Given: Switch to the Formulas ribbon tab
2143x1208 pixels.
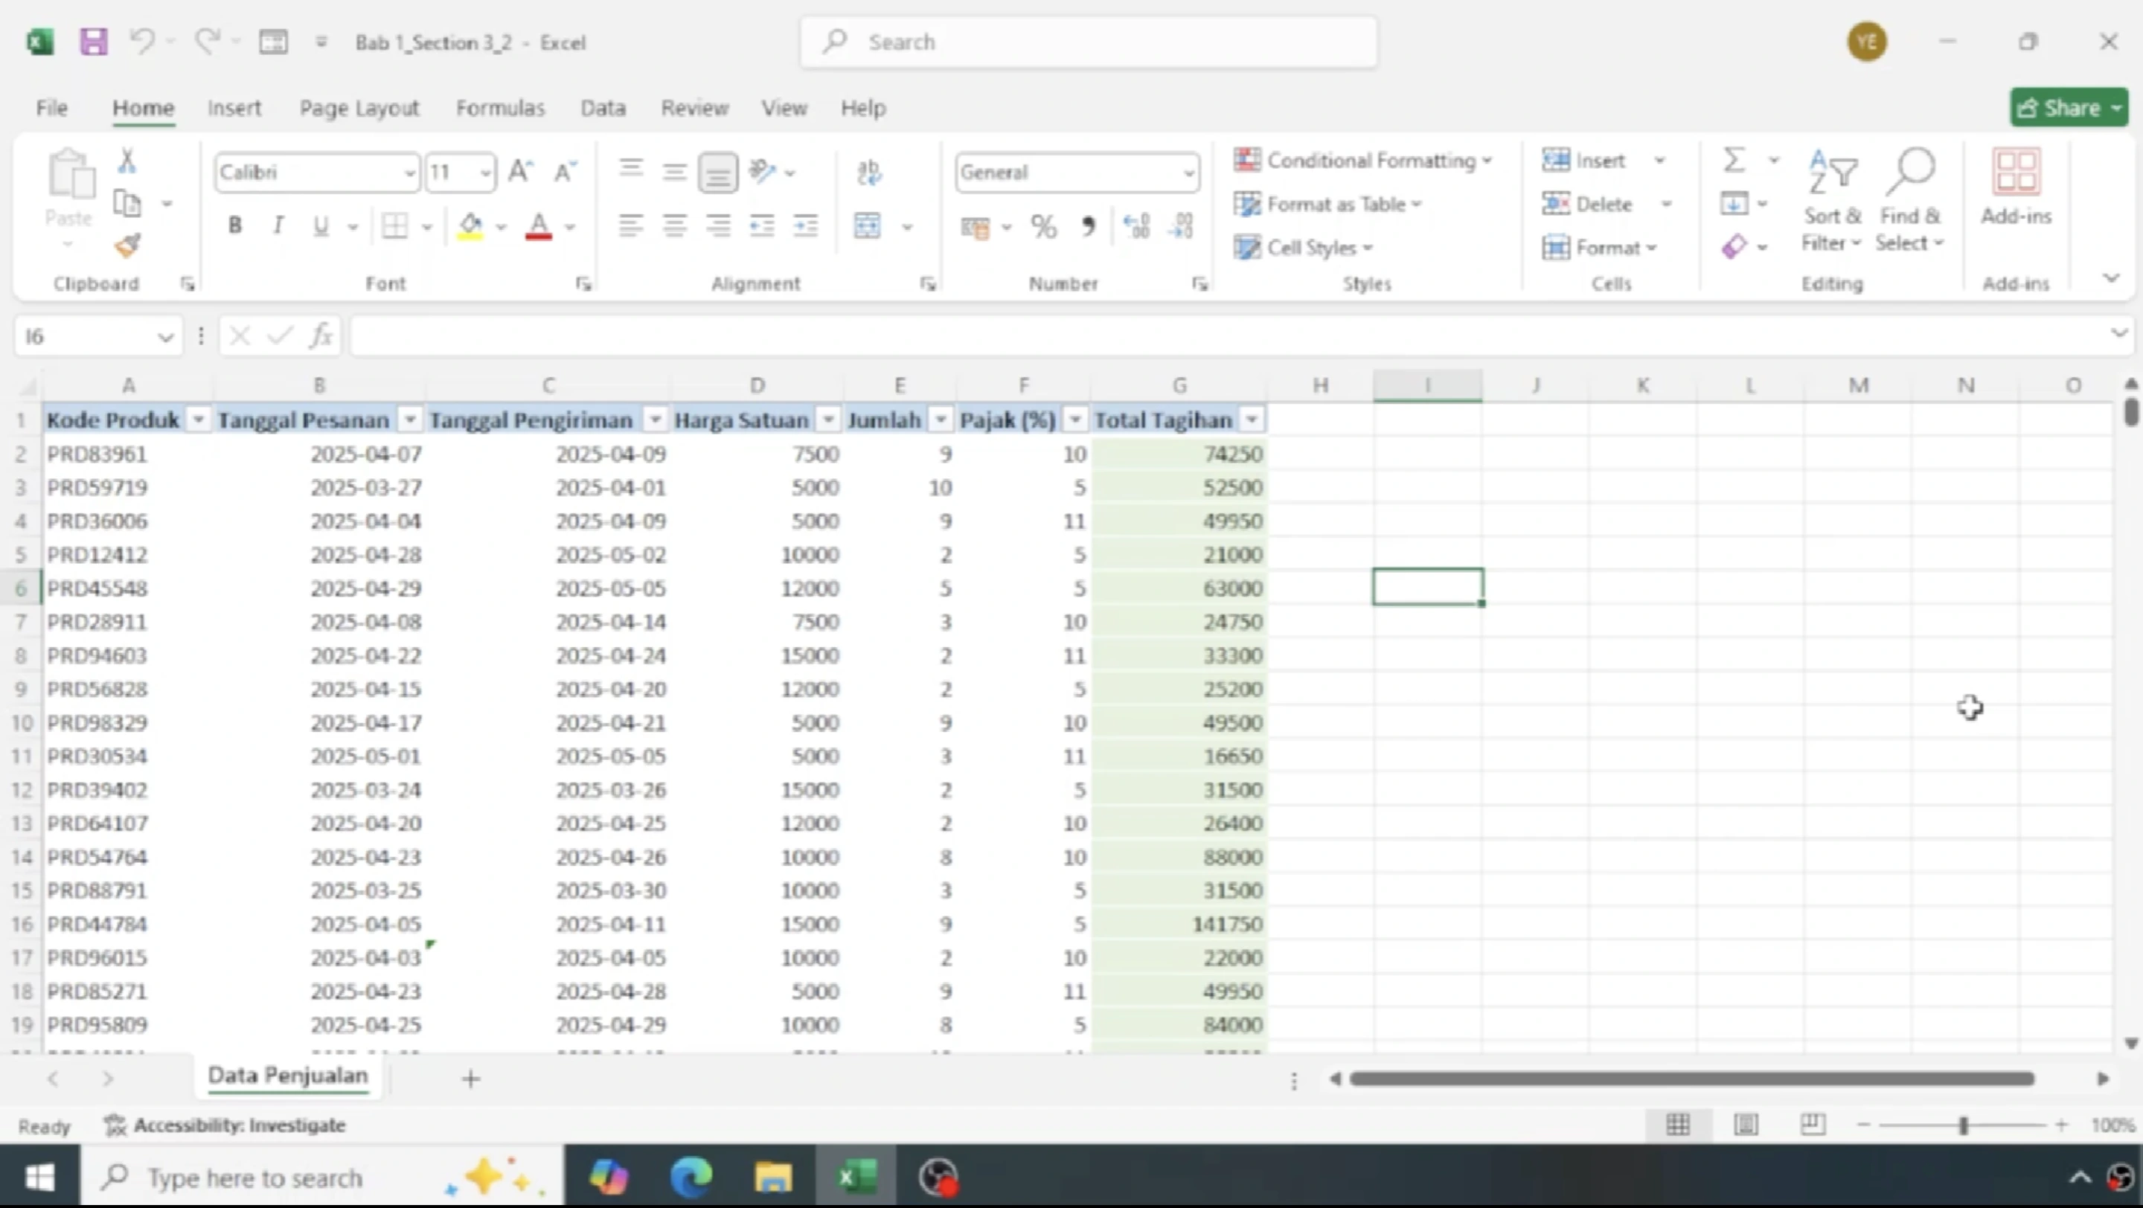Looking at the screenshot, I should (500, 107).
